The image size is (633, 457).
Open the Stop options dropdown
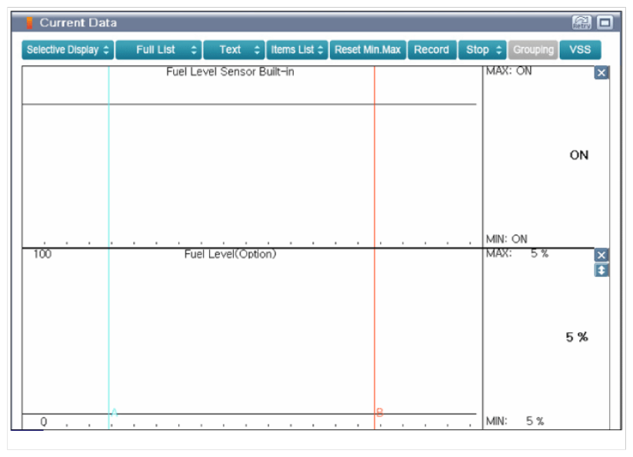(483, 50)
